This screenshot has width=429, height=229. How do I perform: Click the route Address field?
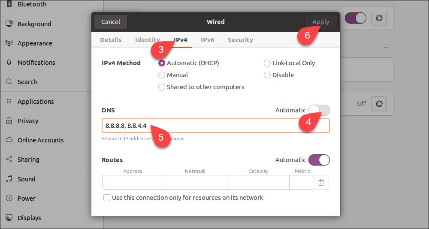click(133, 183)
